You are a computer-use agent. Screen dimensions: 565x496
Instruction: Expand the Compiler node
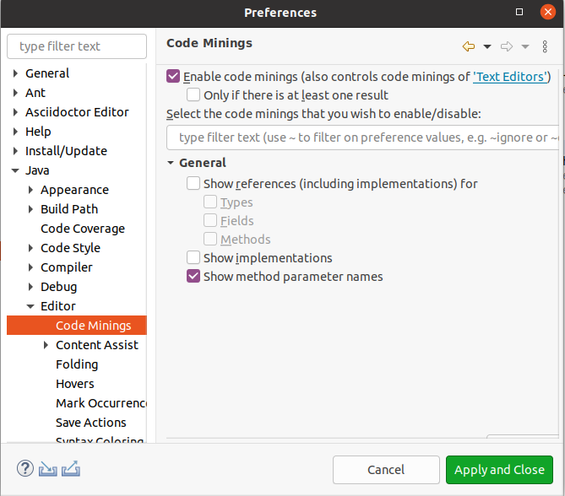[x=30, y=267]
